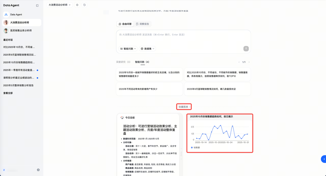
Task: Open conversation 2025年5月整体销售分析报告
Action: [x=21, y=85]
